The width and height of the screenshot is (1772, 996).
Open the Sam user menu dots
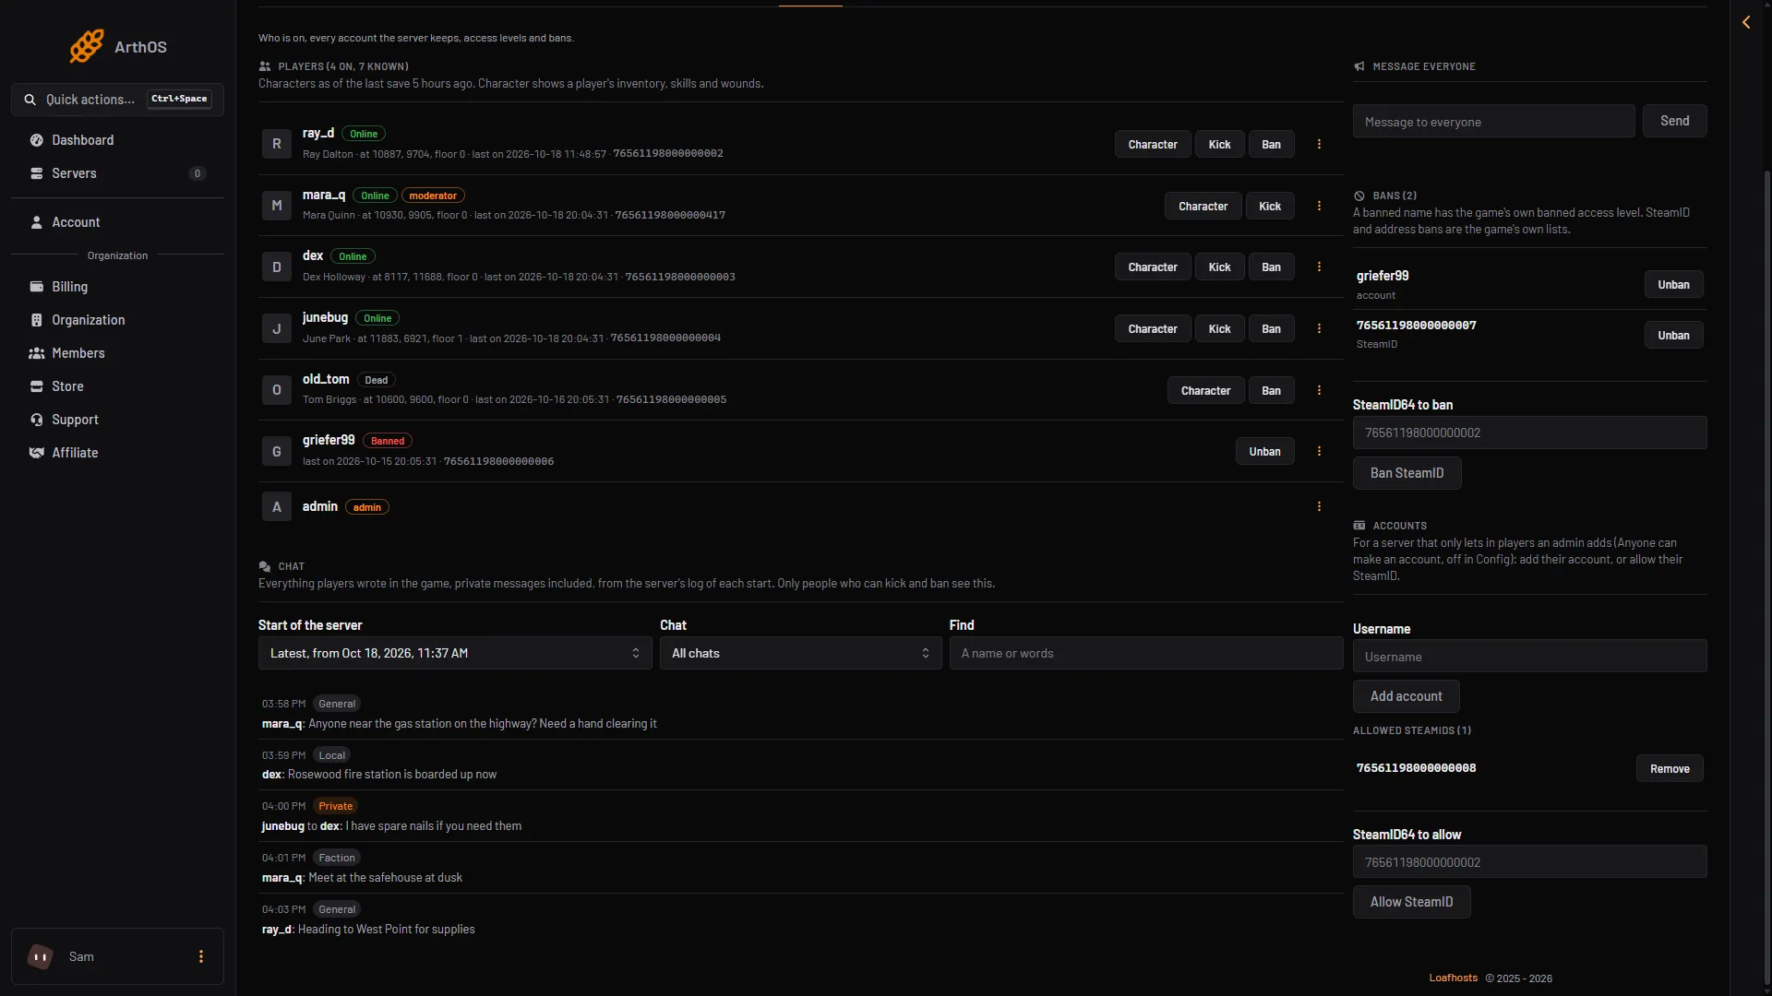click(201, 957)
